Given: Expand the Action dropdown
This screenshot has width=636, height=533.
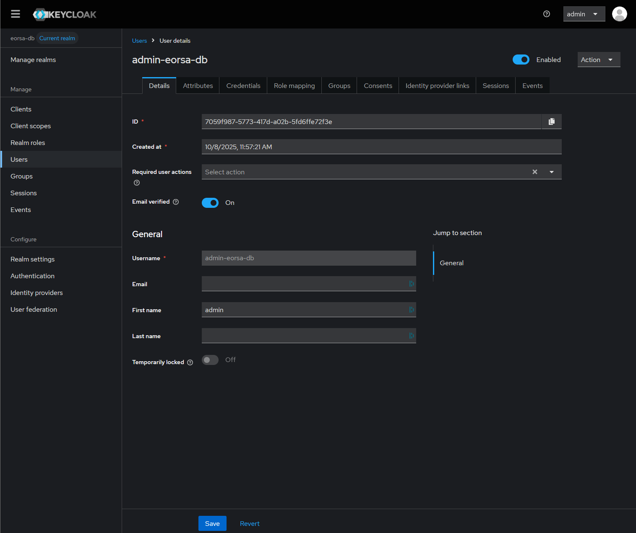Looking at the screenshot, I should [x=599, y=60].
